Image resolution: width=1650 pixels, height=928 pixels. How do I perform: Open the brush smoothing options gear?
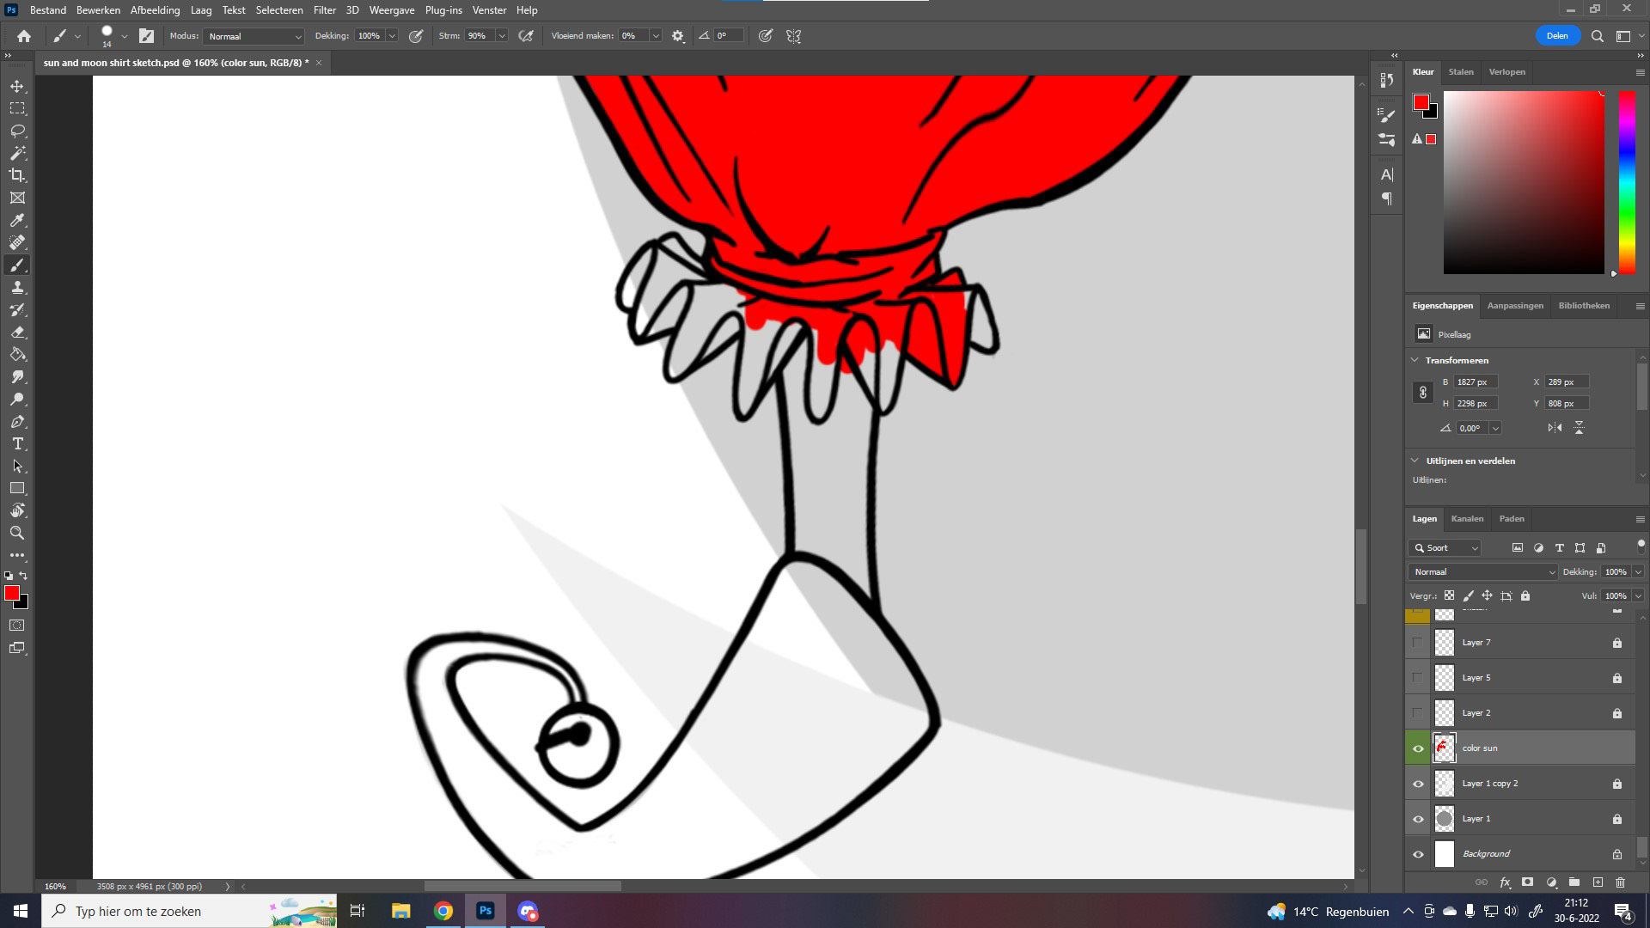point(678,36)
